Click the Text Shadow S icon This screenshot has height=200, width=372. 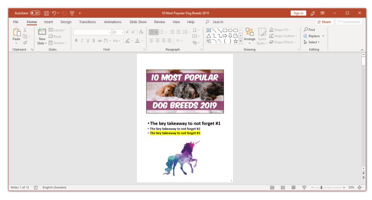point(94,41)
